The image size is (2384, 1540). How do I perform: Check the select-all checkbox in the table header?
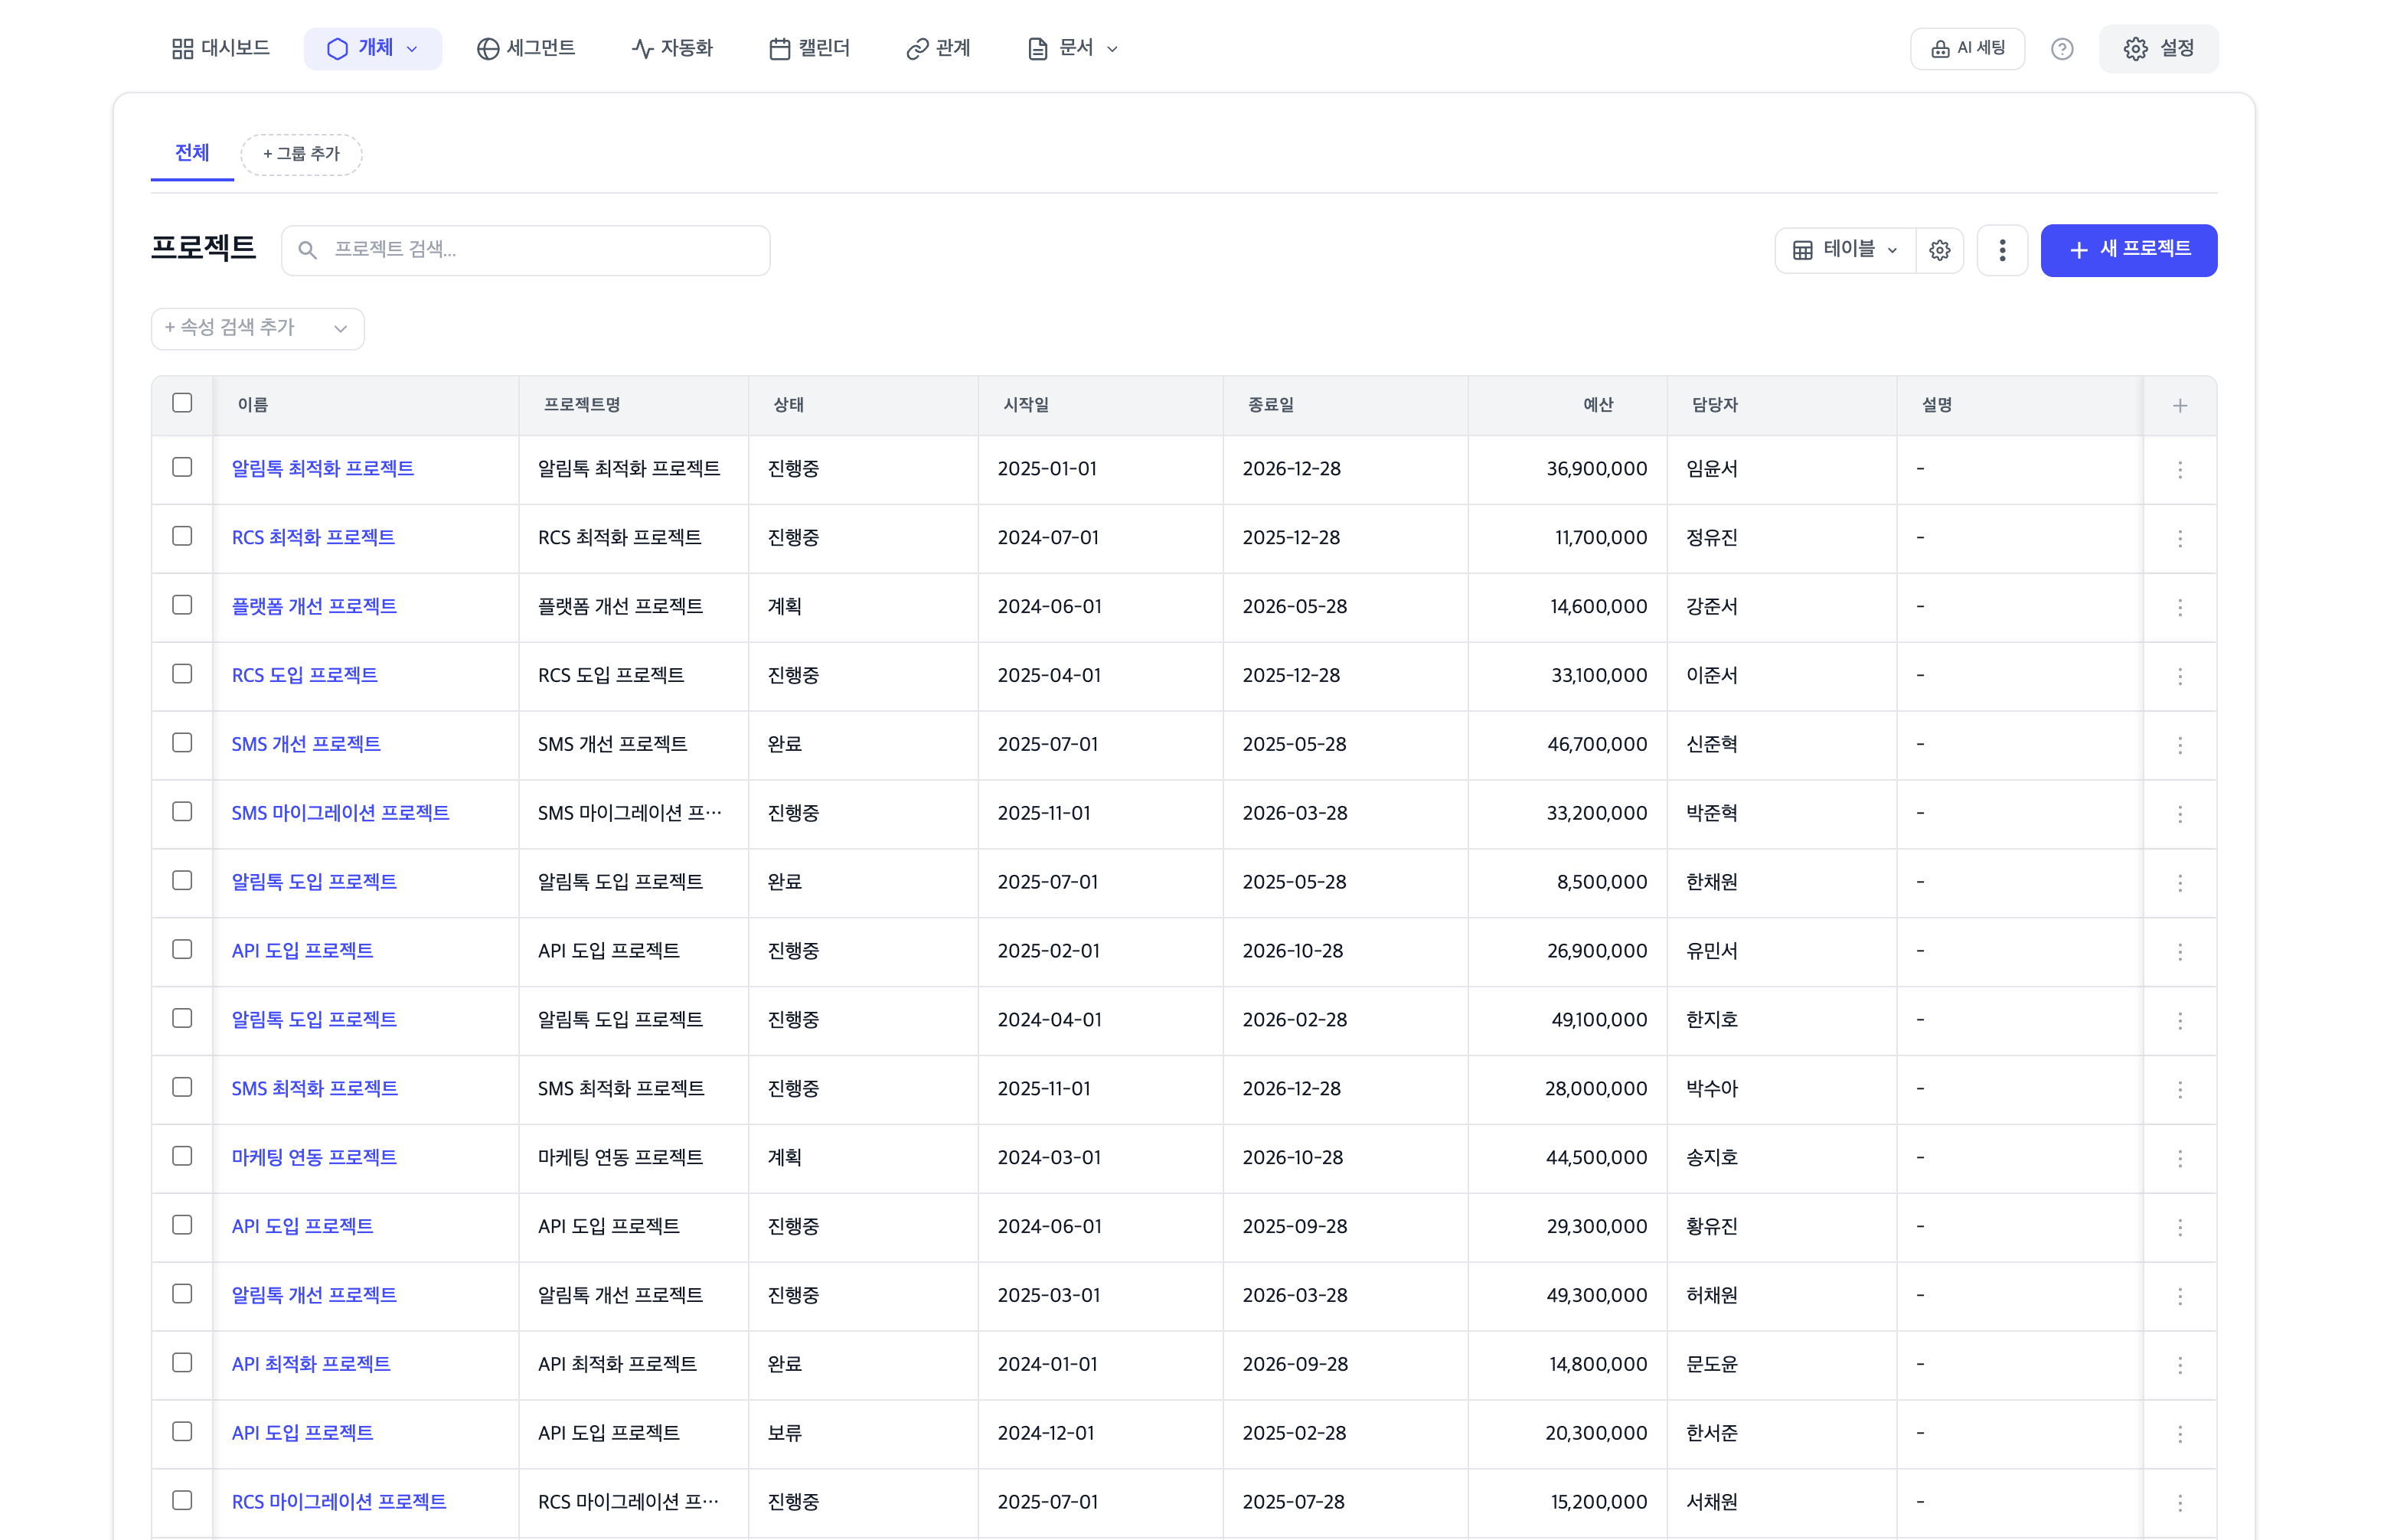point(182,402)
